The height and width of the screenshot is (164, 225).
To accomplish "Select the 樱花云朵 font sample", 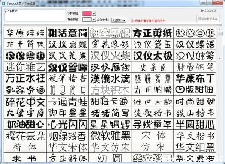I will point(25,135).
